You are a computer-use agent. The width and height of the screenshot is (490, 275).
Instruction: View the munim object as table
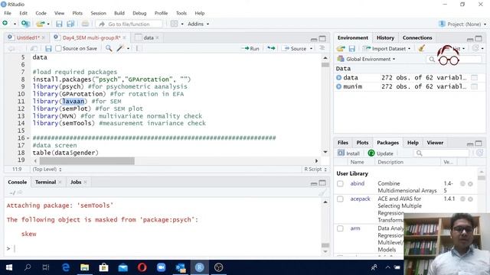tap(475, 86)
